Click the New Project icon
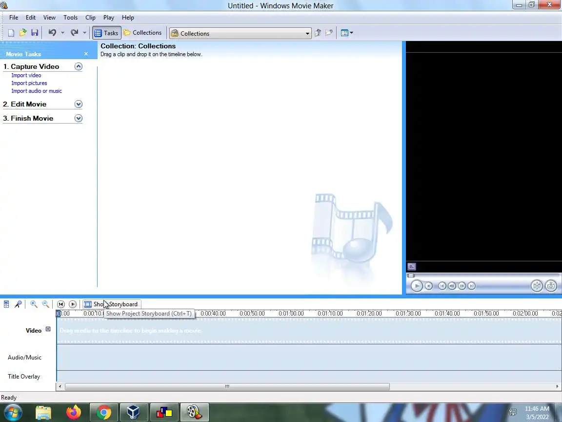Image resolution: width=562 pixels, height=422 pixels. (x=11, y=33)
